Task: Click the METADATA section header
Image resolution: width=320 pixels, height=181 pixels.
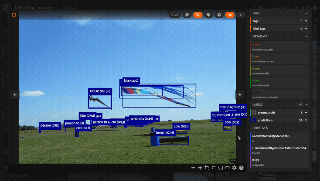Action: (260, 37)
